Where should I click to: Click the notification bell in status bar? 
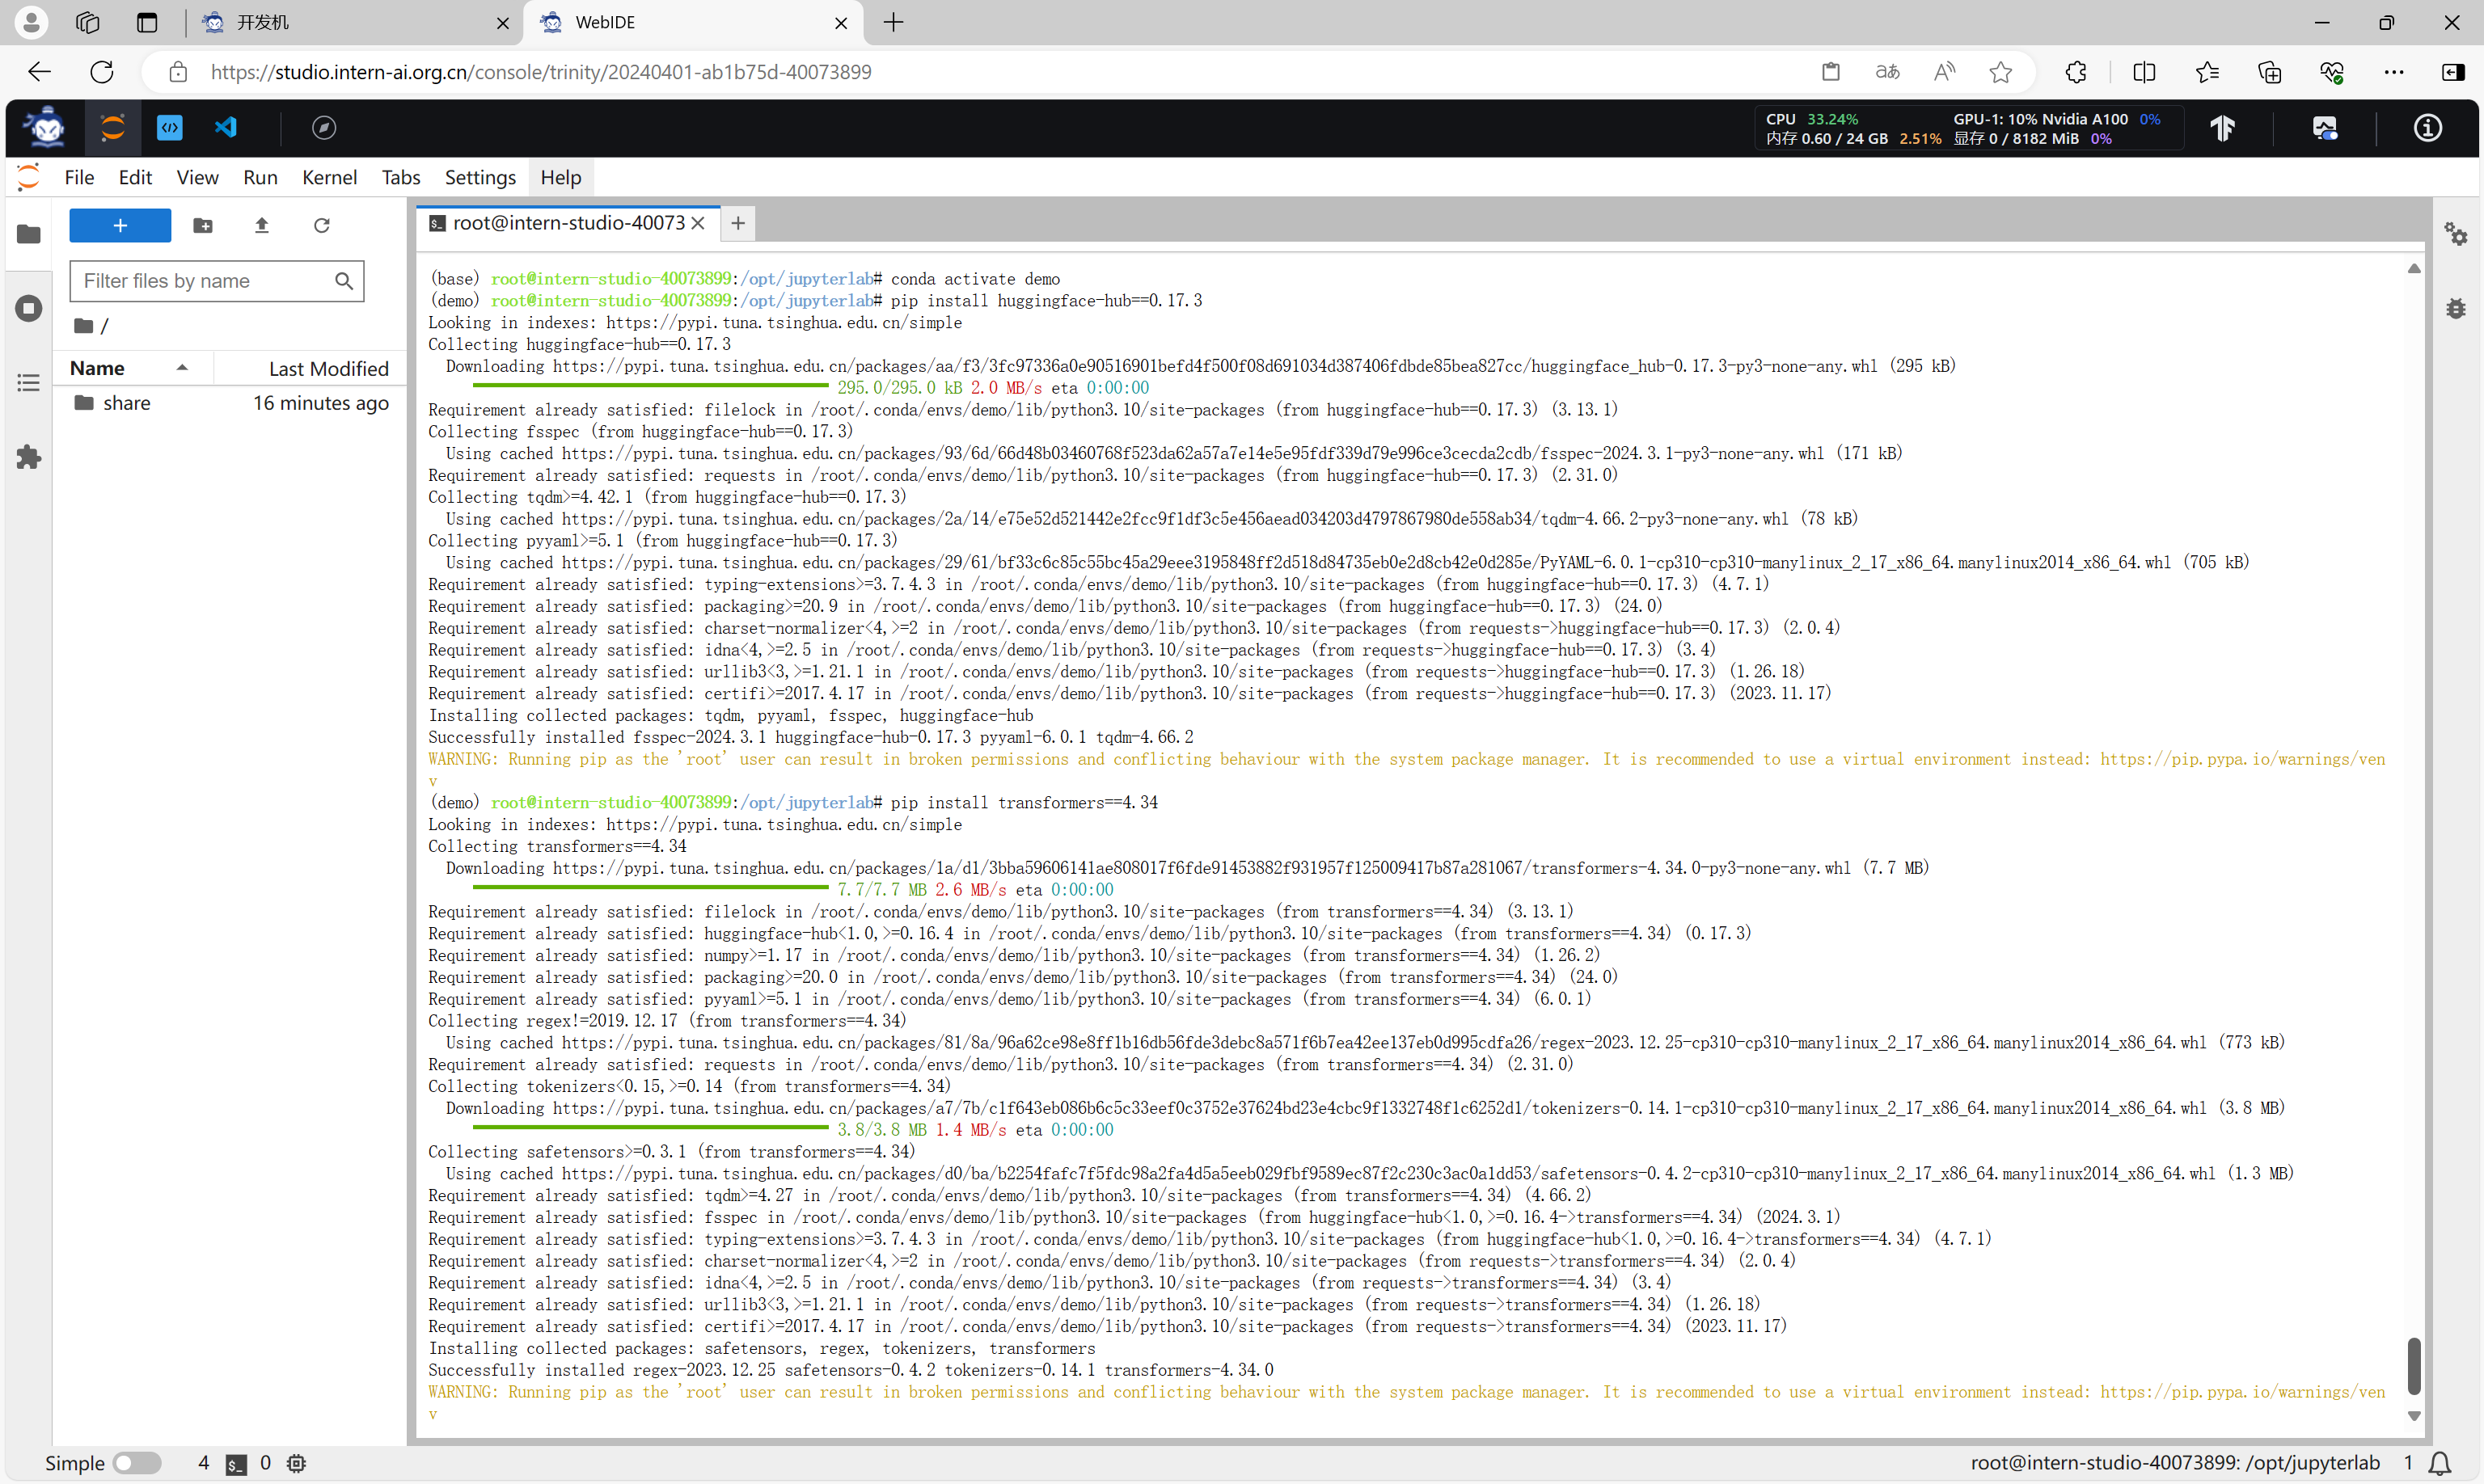pos(2440,1462)
